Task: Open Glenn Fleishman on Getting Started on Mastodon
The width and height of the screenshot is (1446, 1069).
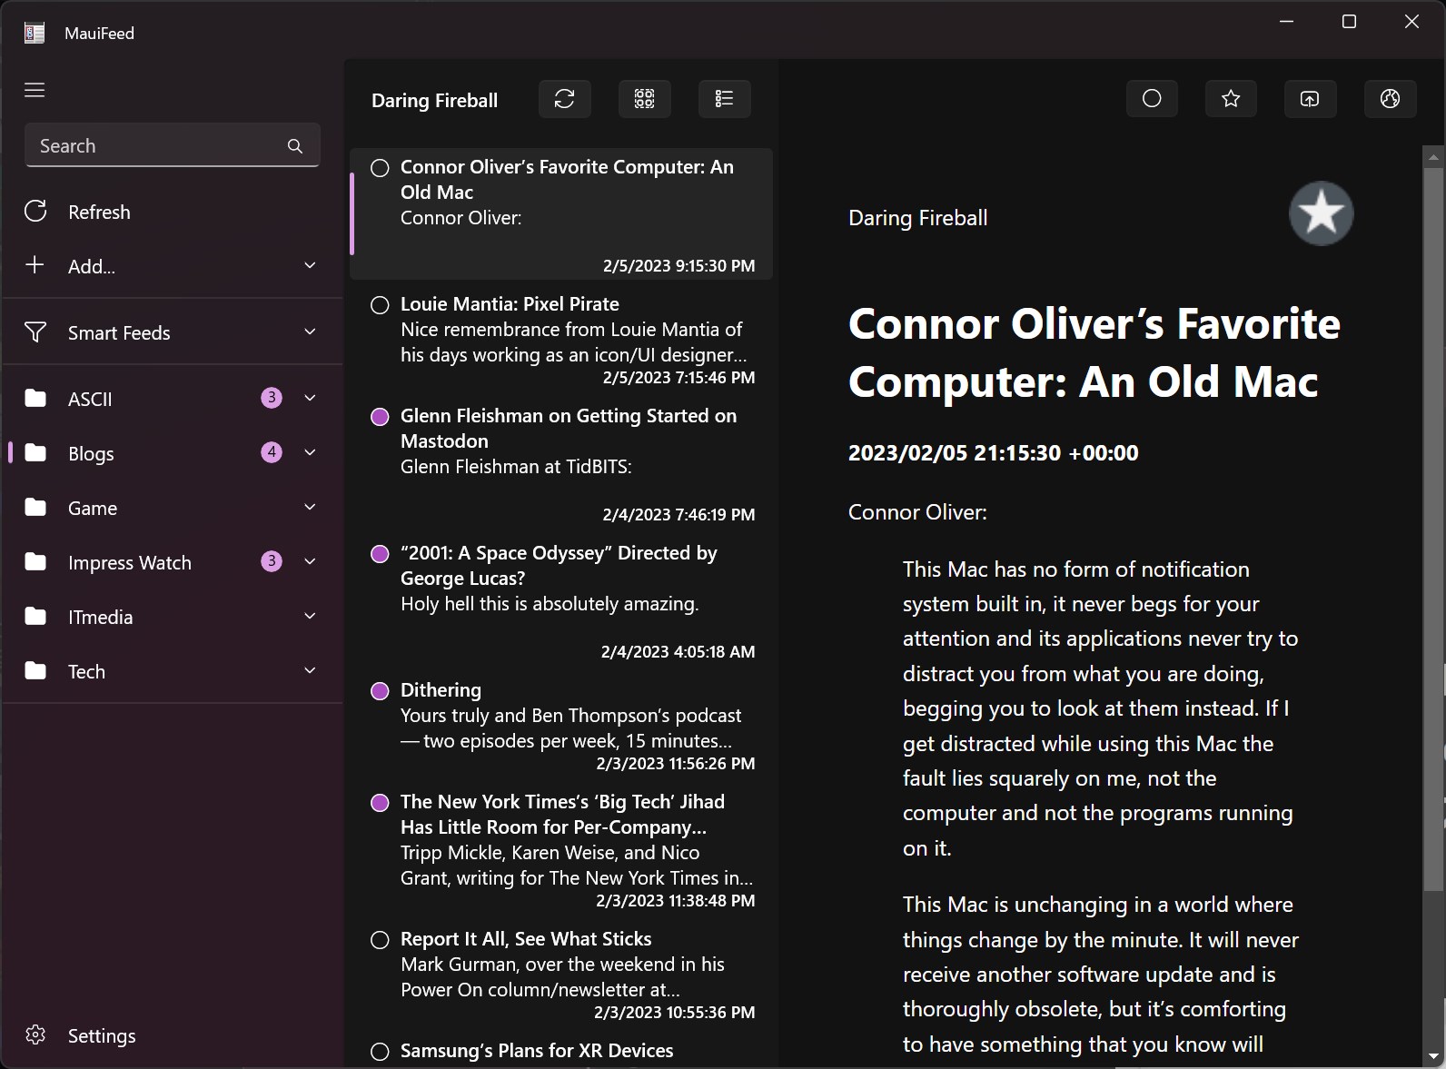Action: 561,465
